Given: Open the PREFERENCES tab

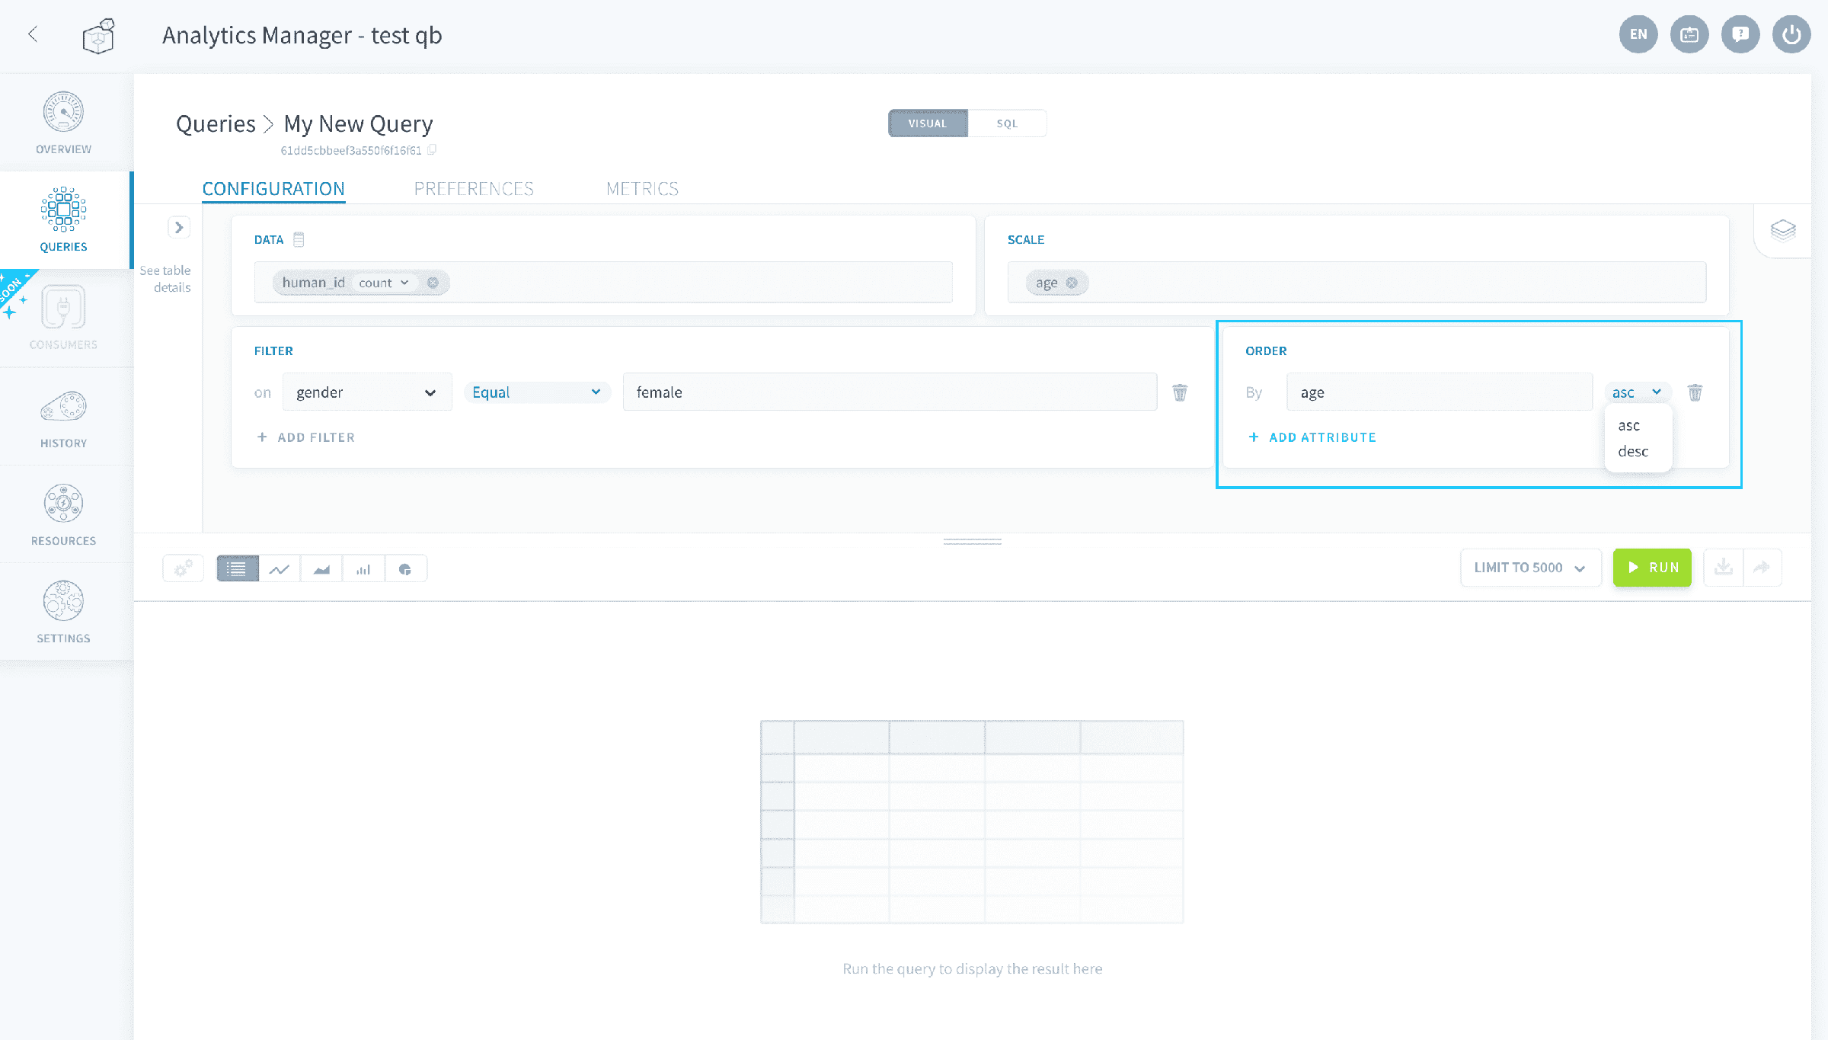Looking at the screenshot, I should pyautogui.click(x=474, y=188).
